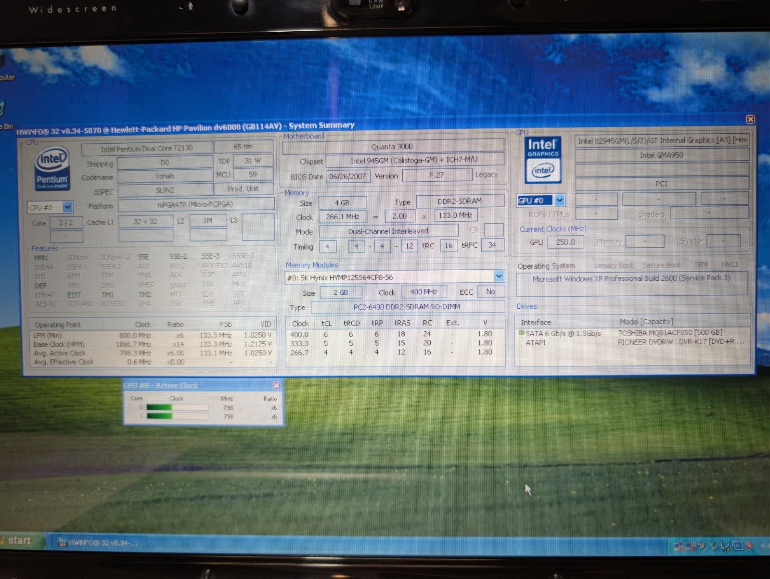Select the 333.3 MHz memory timing row
This screenshot has width=770, height=579.
[395, 343]
